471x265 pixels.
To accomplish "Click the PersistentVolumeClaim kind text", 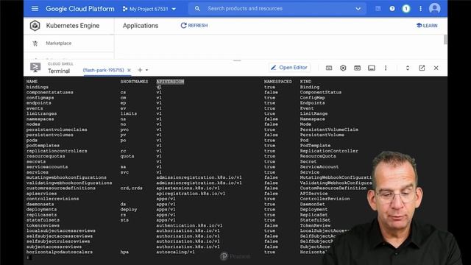I will tap(329, 130).
